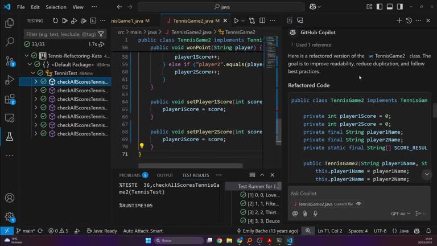Click Auto Attach: Smart status item
437x246 pixels.
tap(143, 231)
